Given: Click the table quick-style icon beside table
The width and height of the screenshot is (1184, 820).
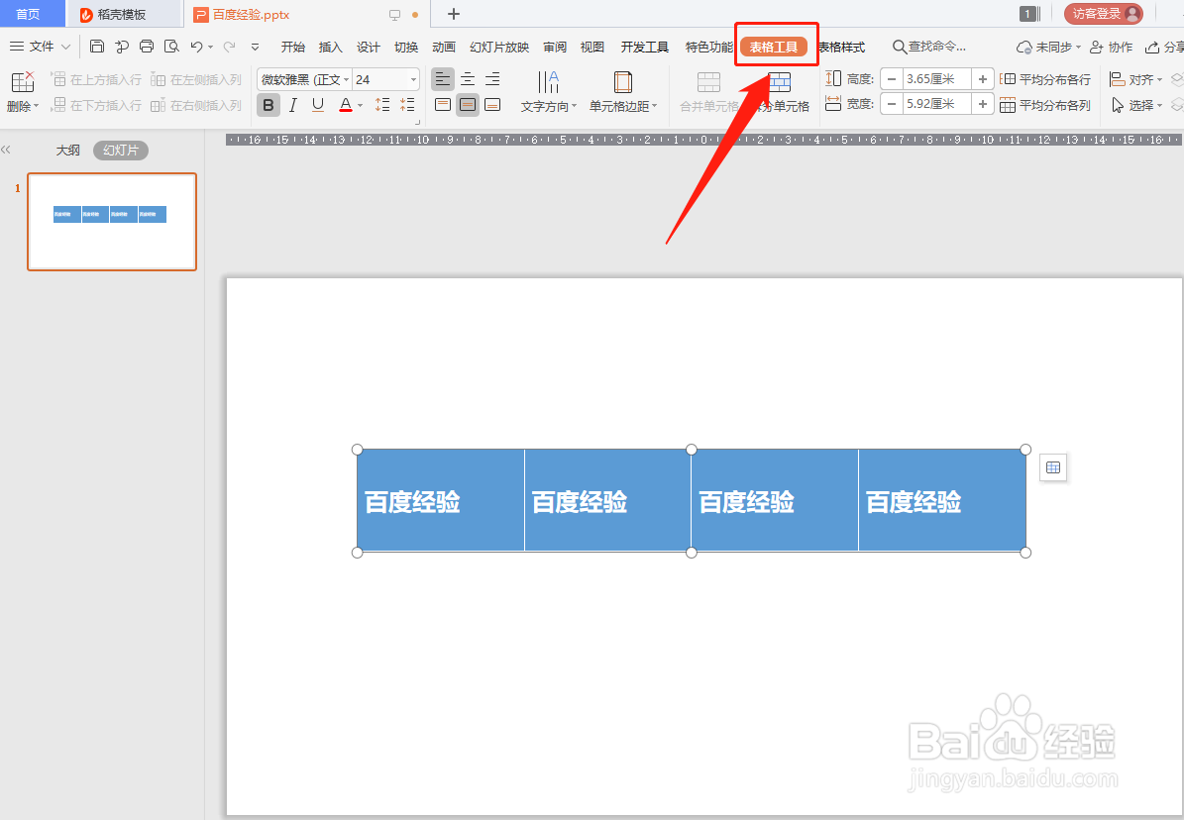Looking at the screenshot, I should (1053, 467).
